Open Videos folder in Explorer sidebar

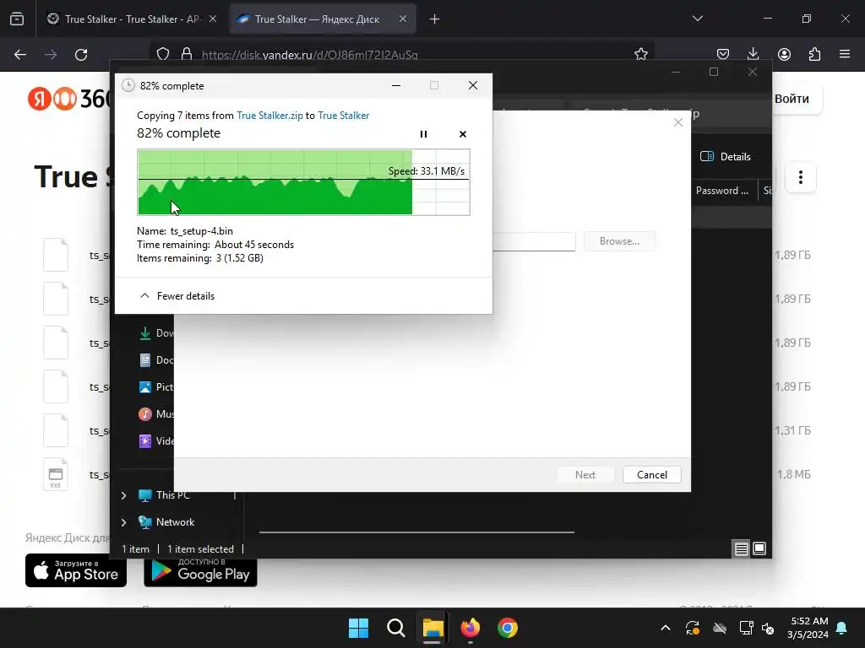155,440
